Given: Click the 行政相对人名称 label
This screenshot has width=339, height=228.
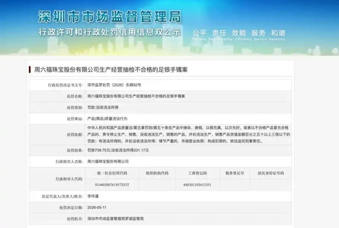Looking at the screenshot, I should coord(69,162).
